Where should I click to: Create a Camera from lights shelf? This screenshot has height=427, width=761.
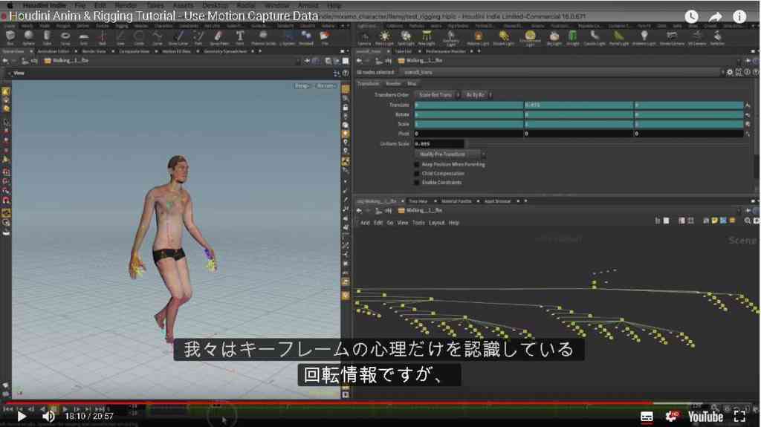coord(364,37)
